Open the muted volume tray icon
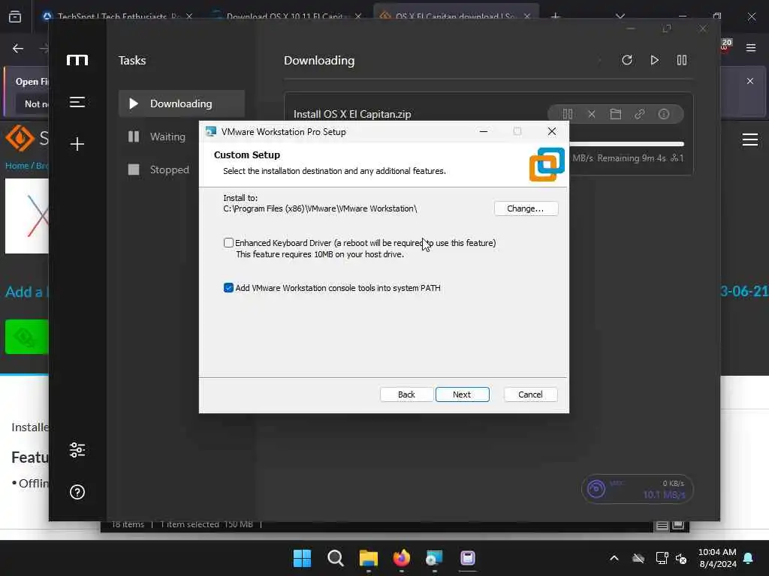Screen dimensions: 769x576 [681, 558]
